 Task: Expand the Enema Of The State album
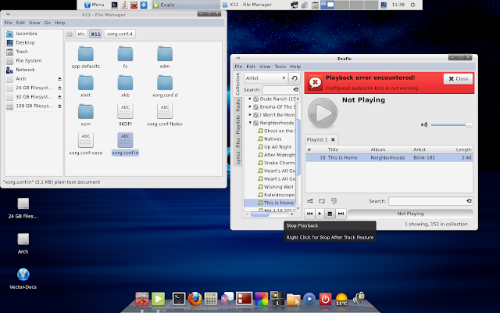[x=250, y=106]
